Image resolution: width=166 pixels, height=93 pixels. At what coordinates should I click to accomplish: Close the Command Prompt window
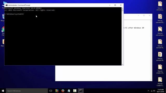tap(121, 5)
